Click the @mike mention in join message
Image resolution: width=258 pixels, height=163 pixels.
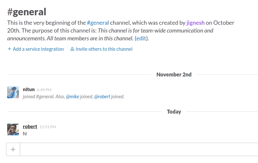73,97
